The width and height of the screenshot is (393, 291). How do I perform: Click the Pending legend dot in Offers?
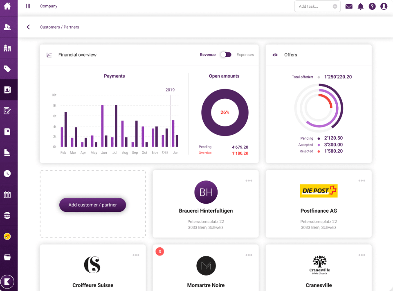[319, 138]
